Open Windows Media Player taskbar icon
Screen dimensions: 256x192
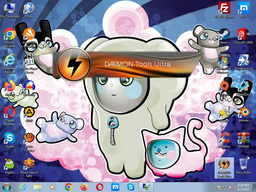53,187
